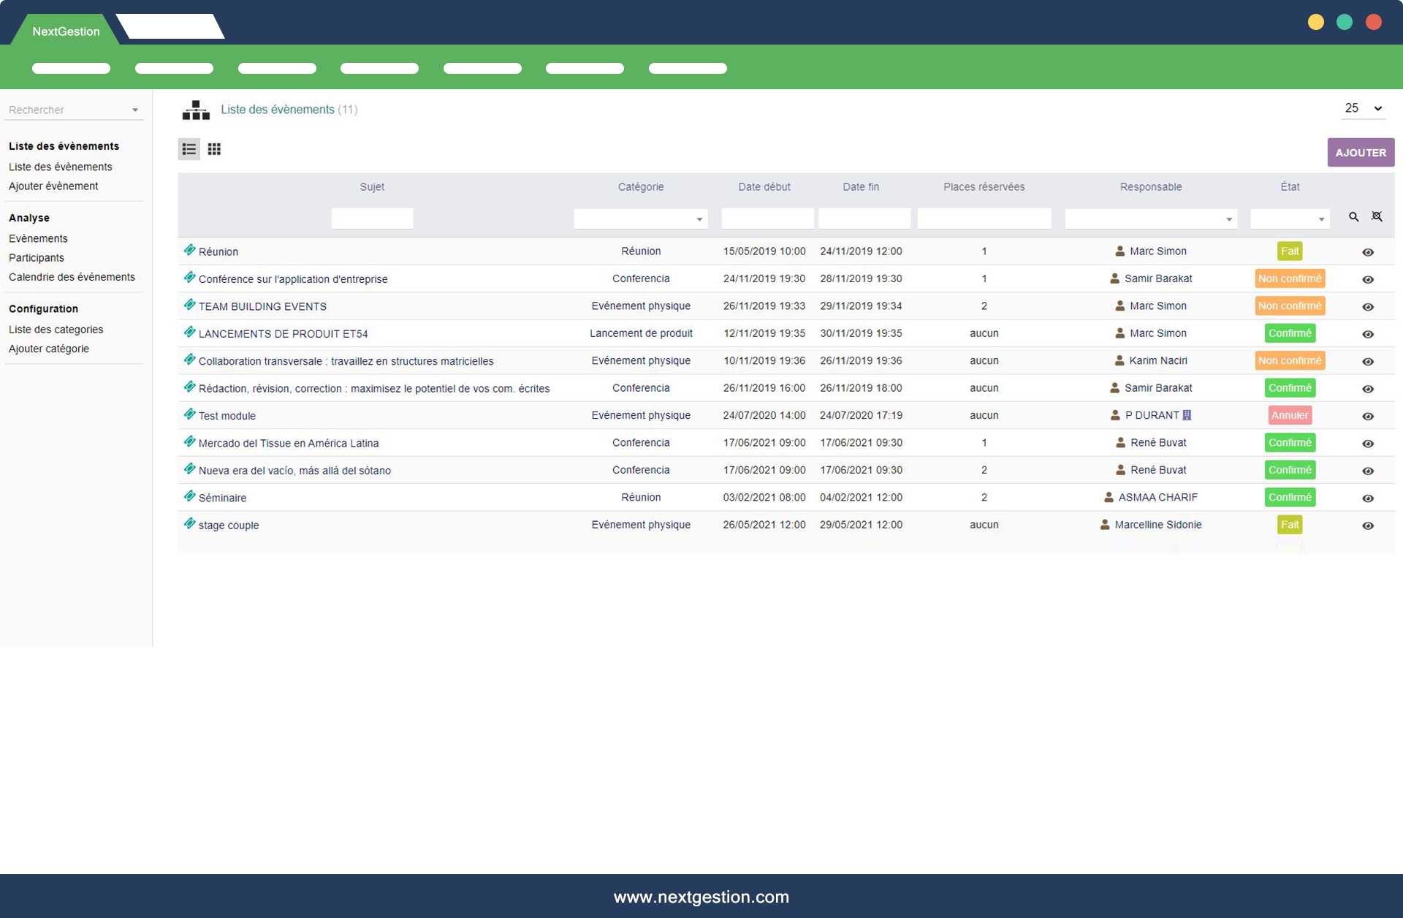1403x918 pixels.
Task: Click organization chart icon beside list title
Action: (196, 110)
